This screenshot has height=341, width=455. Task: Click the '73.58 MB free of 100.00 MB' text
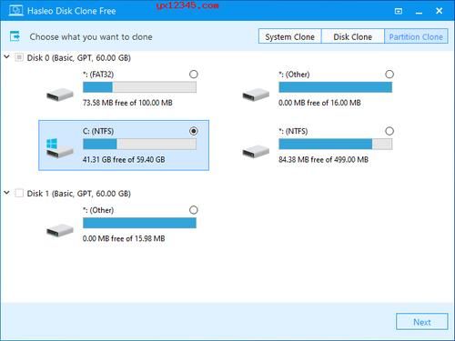(x=127, y=103)
